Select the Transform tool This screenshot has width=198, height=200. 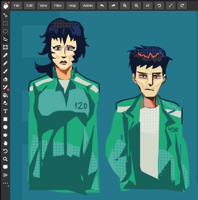point(5,47)
